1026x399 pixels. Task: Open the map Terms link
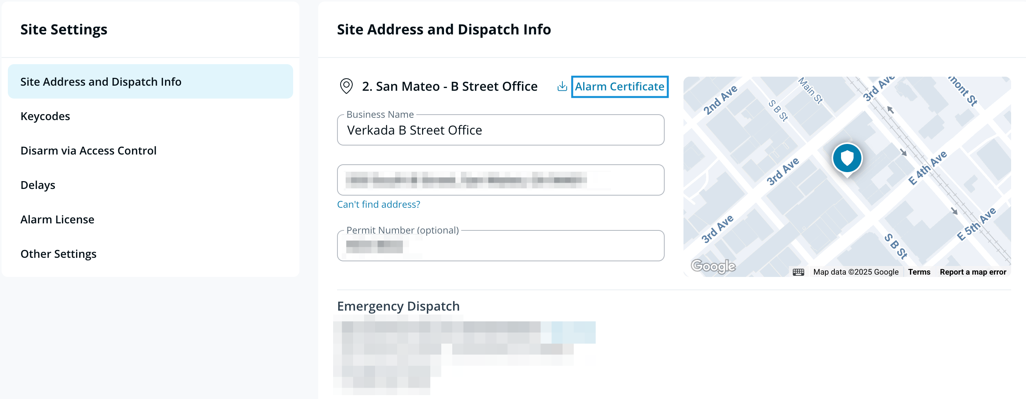[919, 272]
